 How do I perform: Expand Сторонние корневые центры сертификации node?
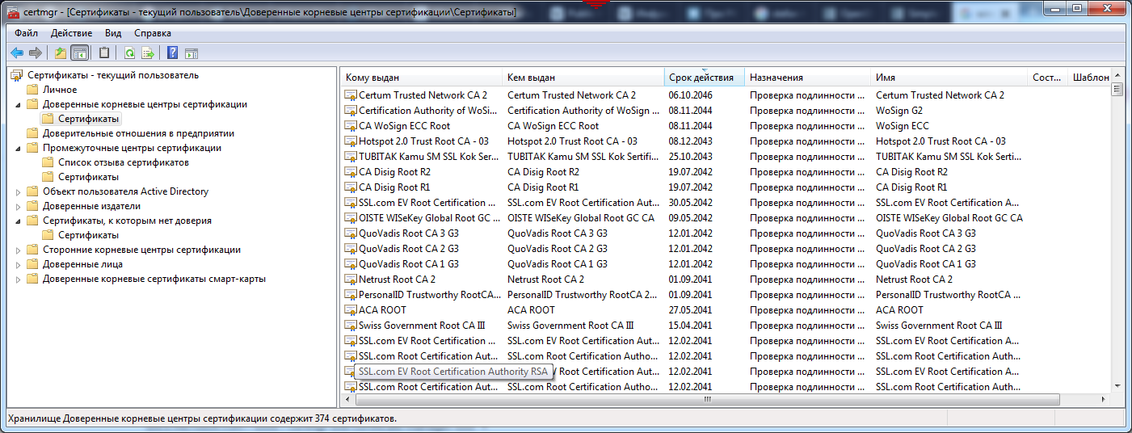click(19, 250)
